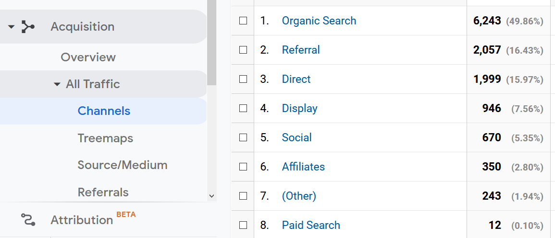Viewport: 555px width, 238px height.
Task: Collapse the Acquisition section arrow
Action: 12,27
